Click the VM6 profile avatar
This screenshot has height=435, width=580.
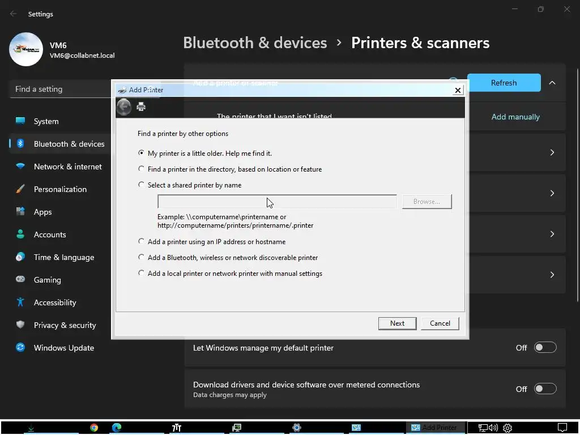point(26,49)
